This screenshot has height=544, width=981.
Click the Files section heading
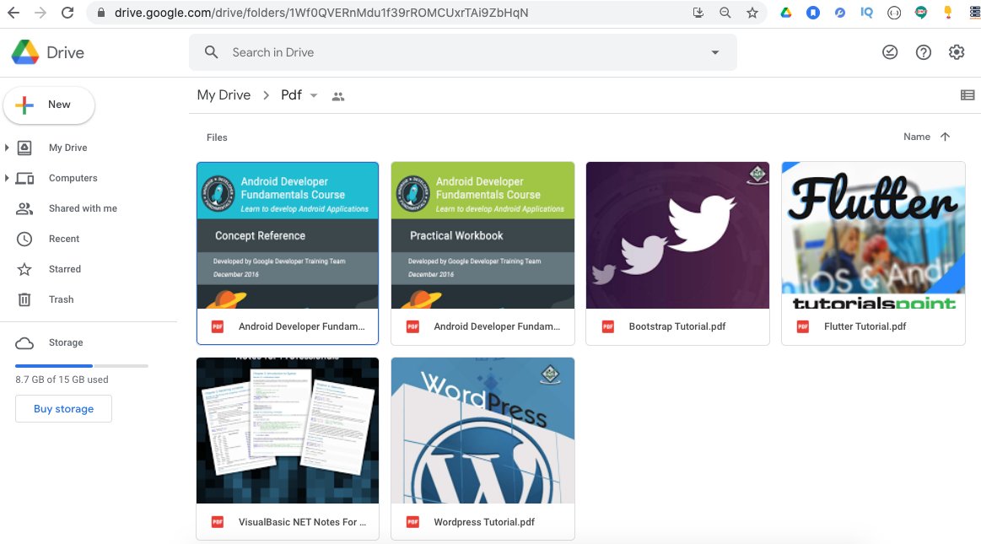pyautogui.click(x=217, y=137)
